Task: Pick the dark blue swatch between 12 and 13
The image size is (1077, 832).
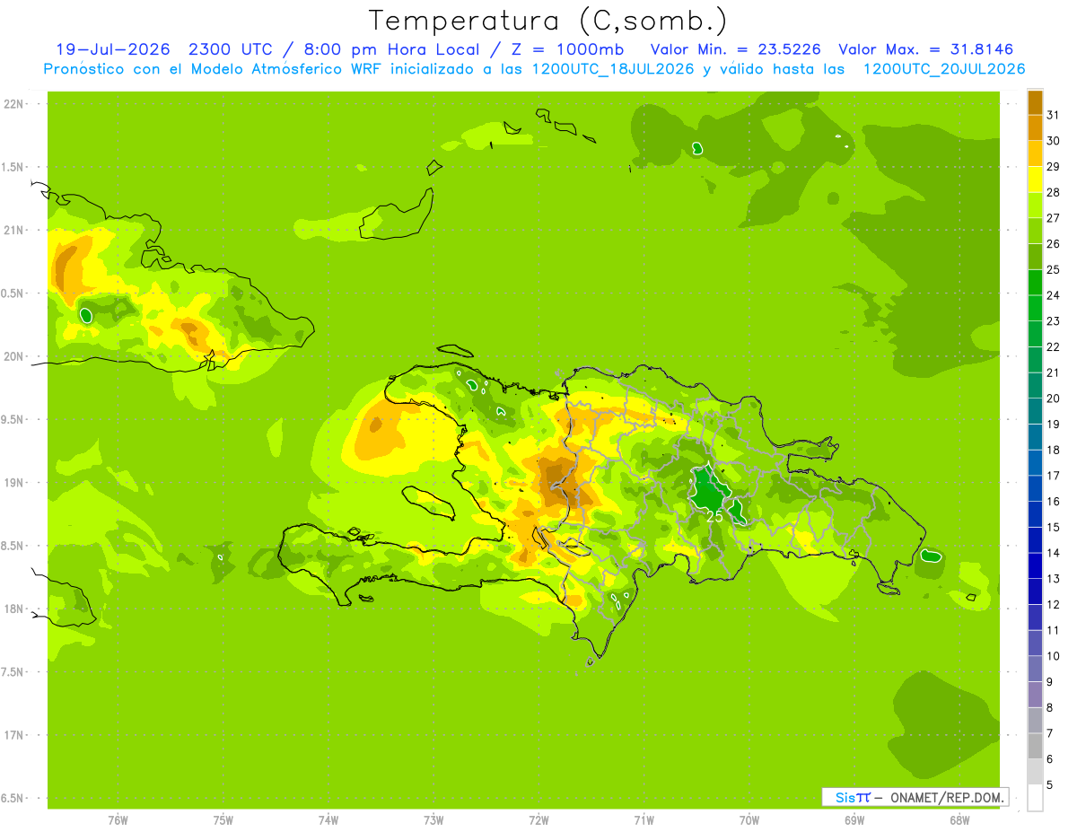Action: pyautogui.click(x=1035, y=591)
